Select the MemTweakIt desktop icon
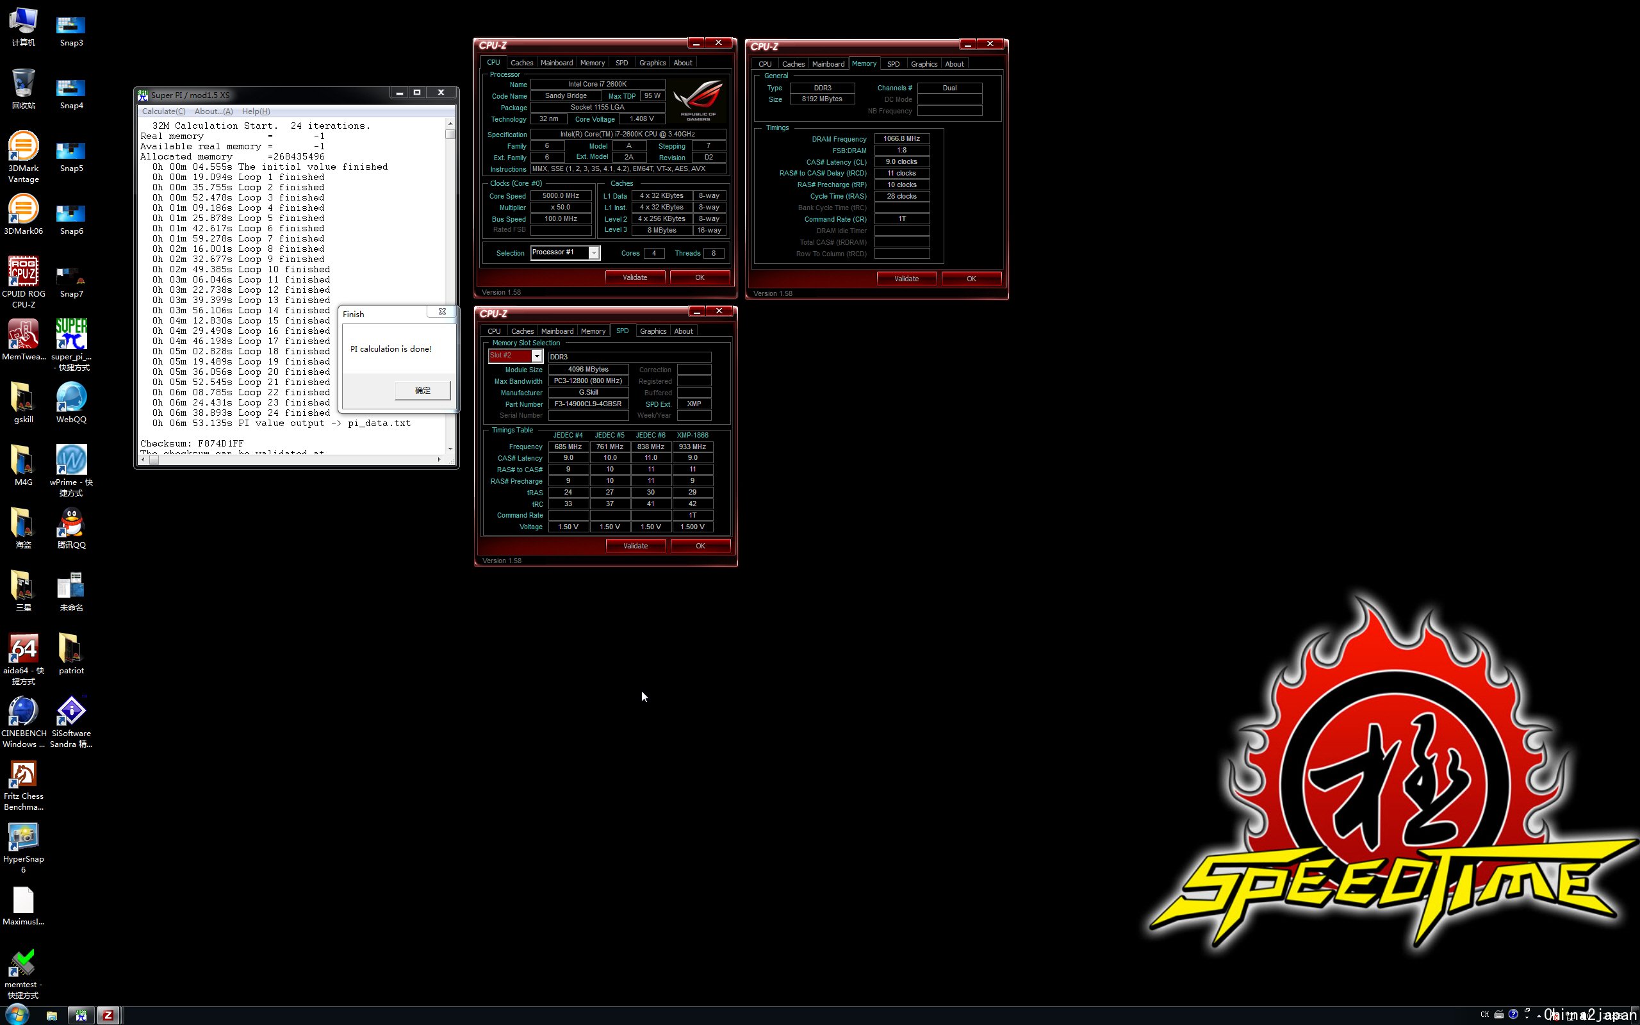Viewport: 1640px width, 1025px height. pos(24,340)
